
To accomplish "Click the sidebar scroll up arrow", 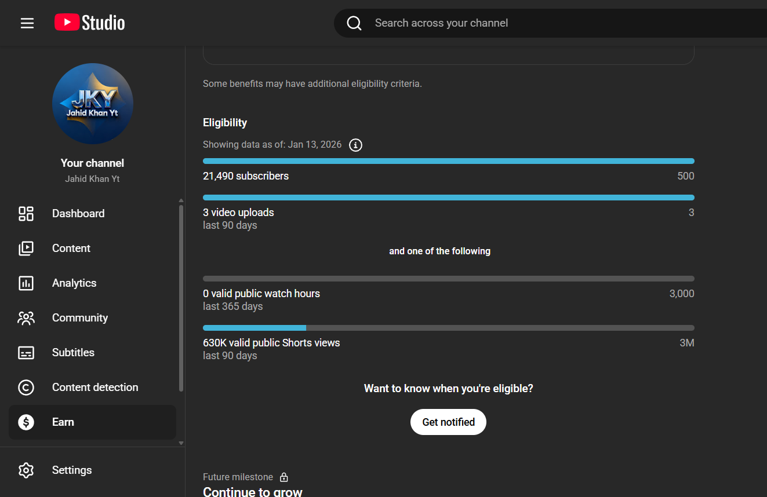I will pos(181,200).
